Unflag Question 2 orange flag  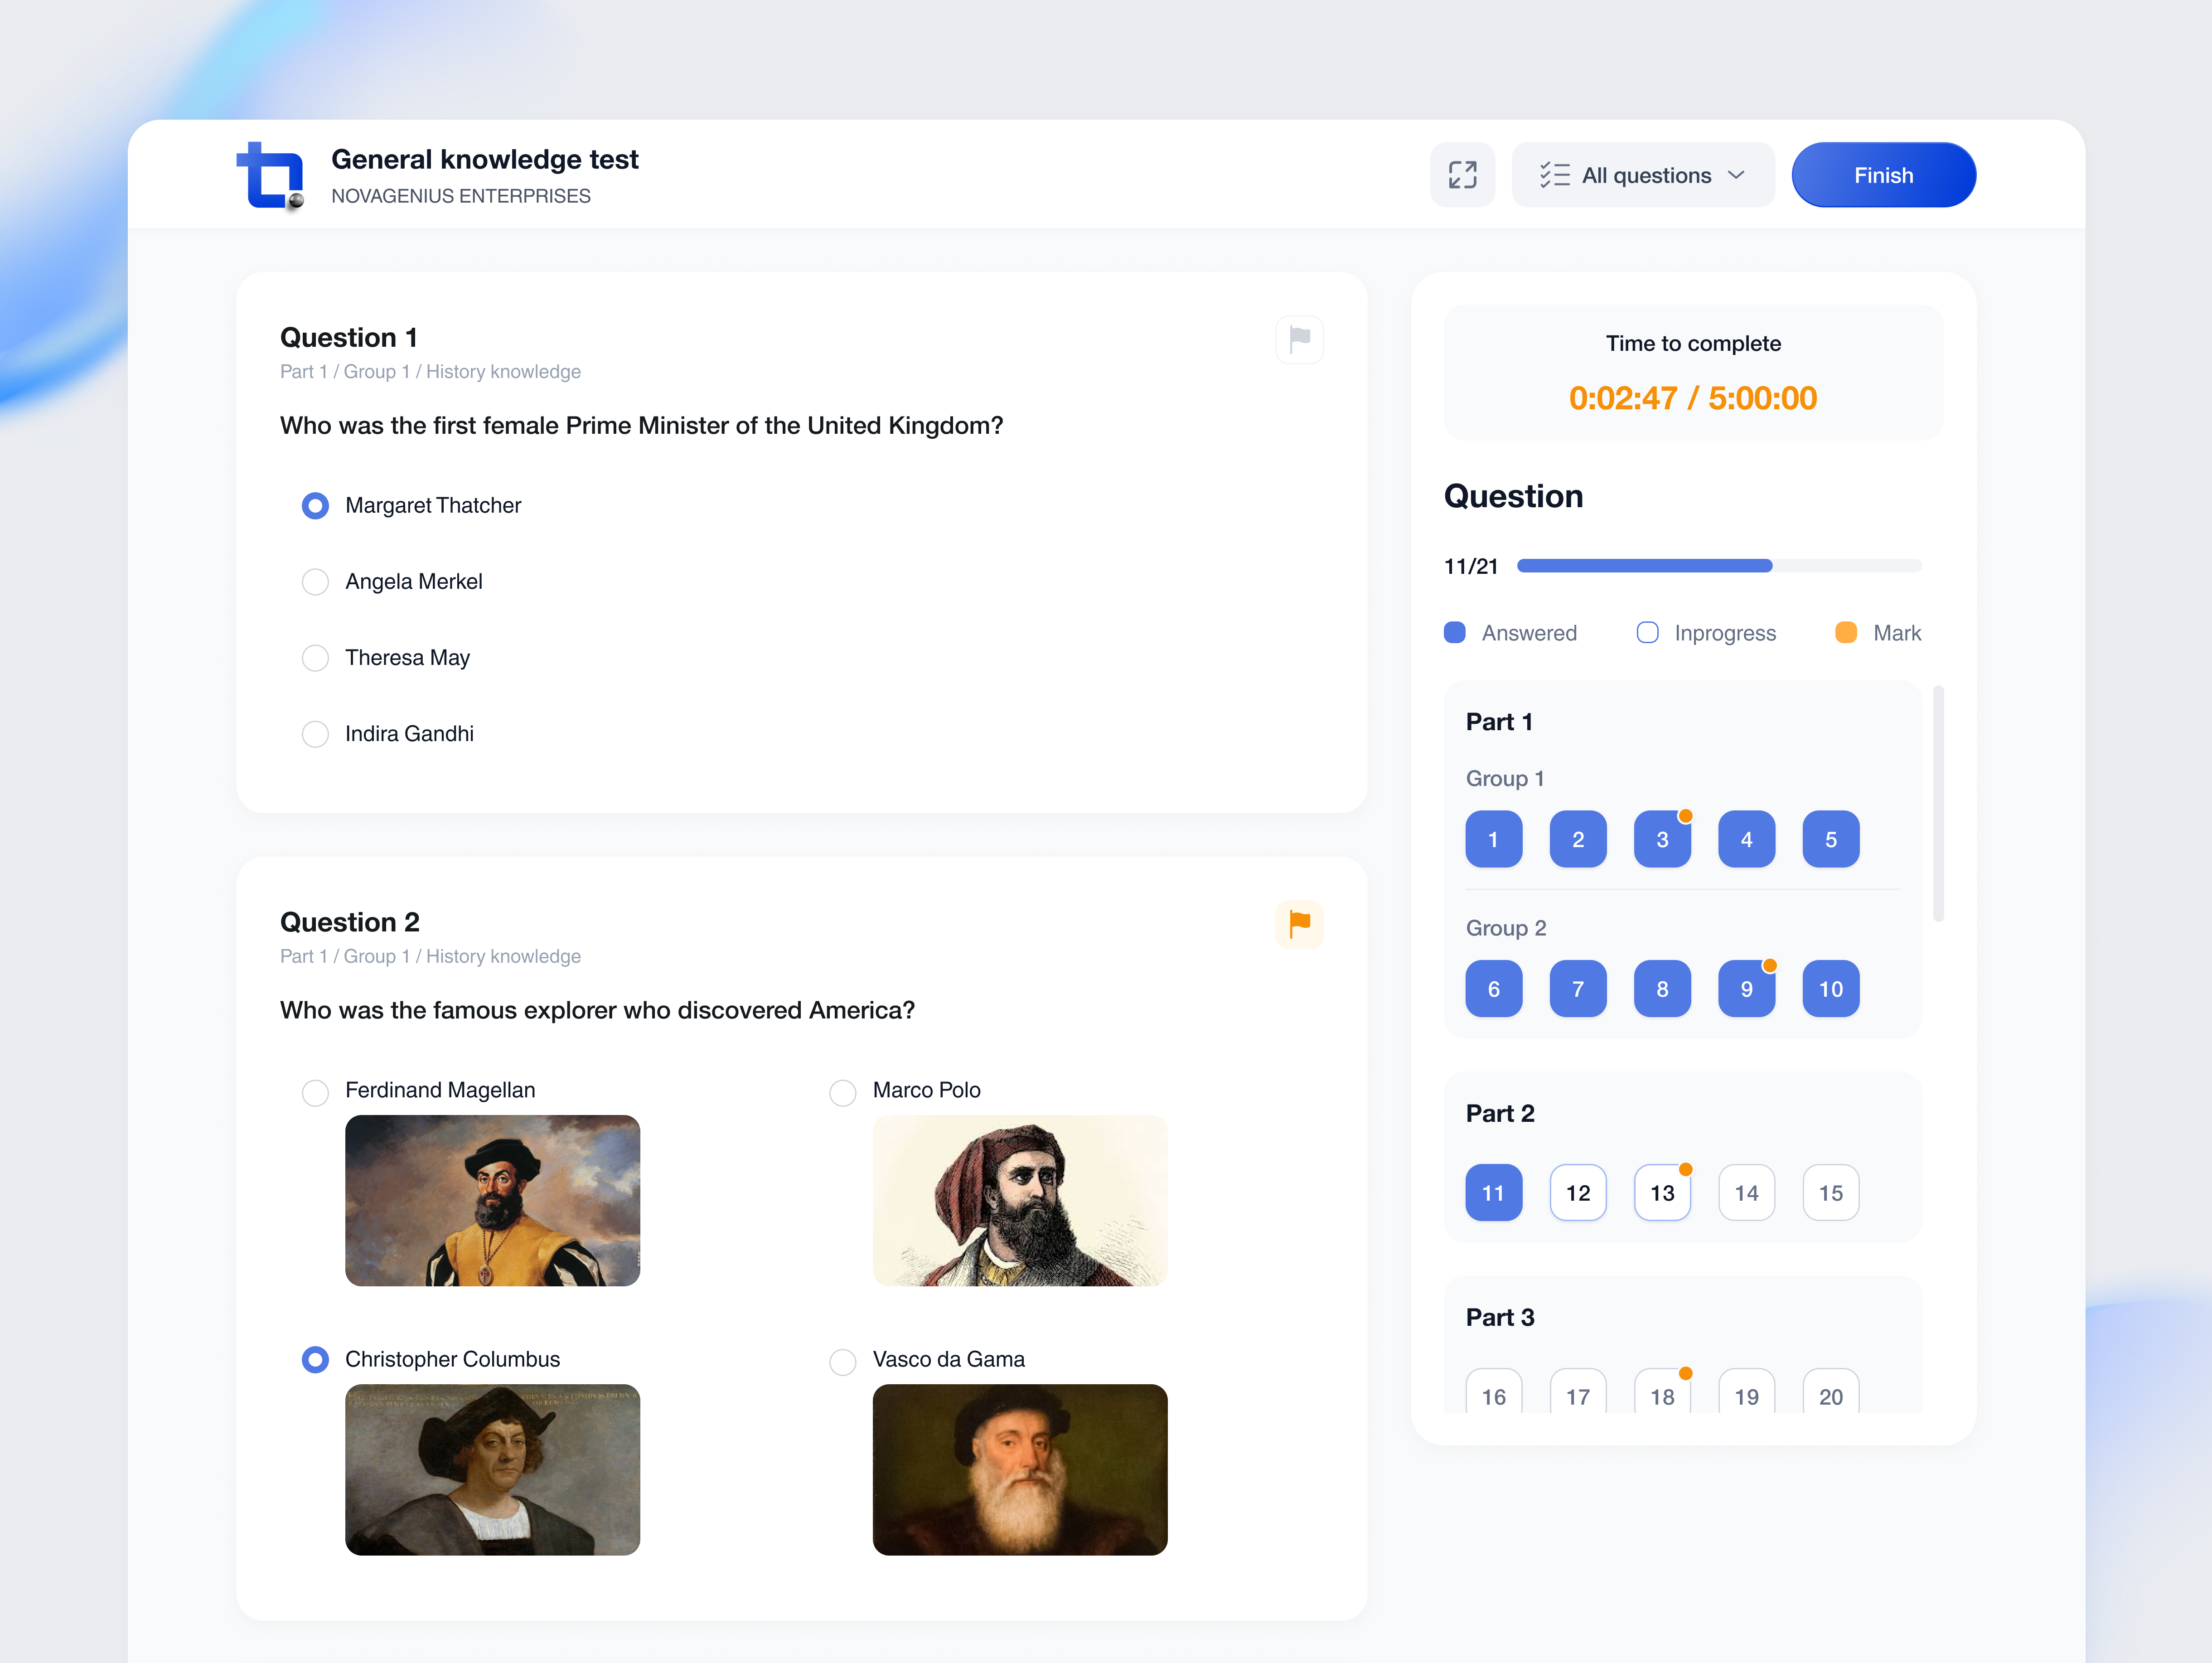tap(1299, 924)
